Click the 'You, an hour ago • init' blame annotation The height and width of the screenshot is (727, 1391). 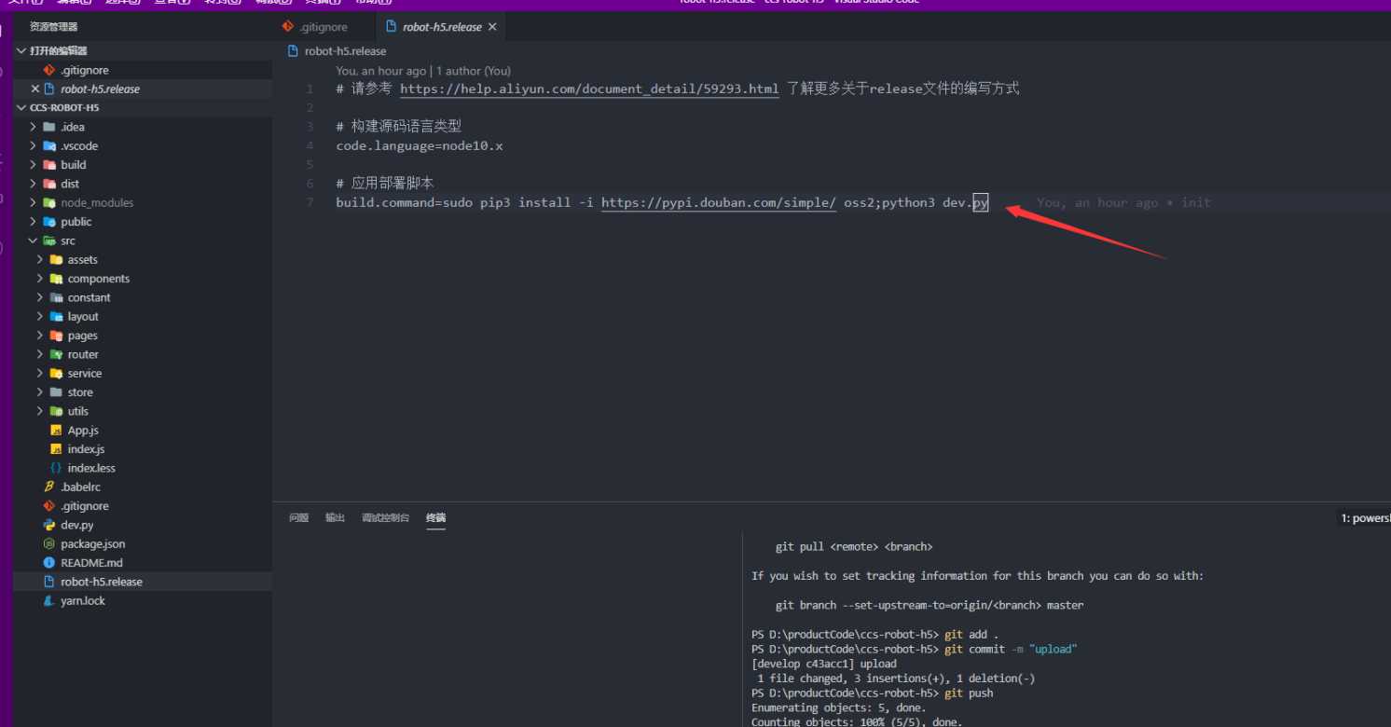point(1123,203)
